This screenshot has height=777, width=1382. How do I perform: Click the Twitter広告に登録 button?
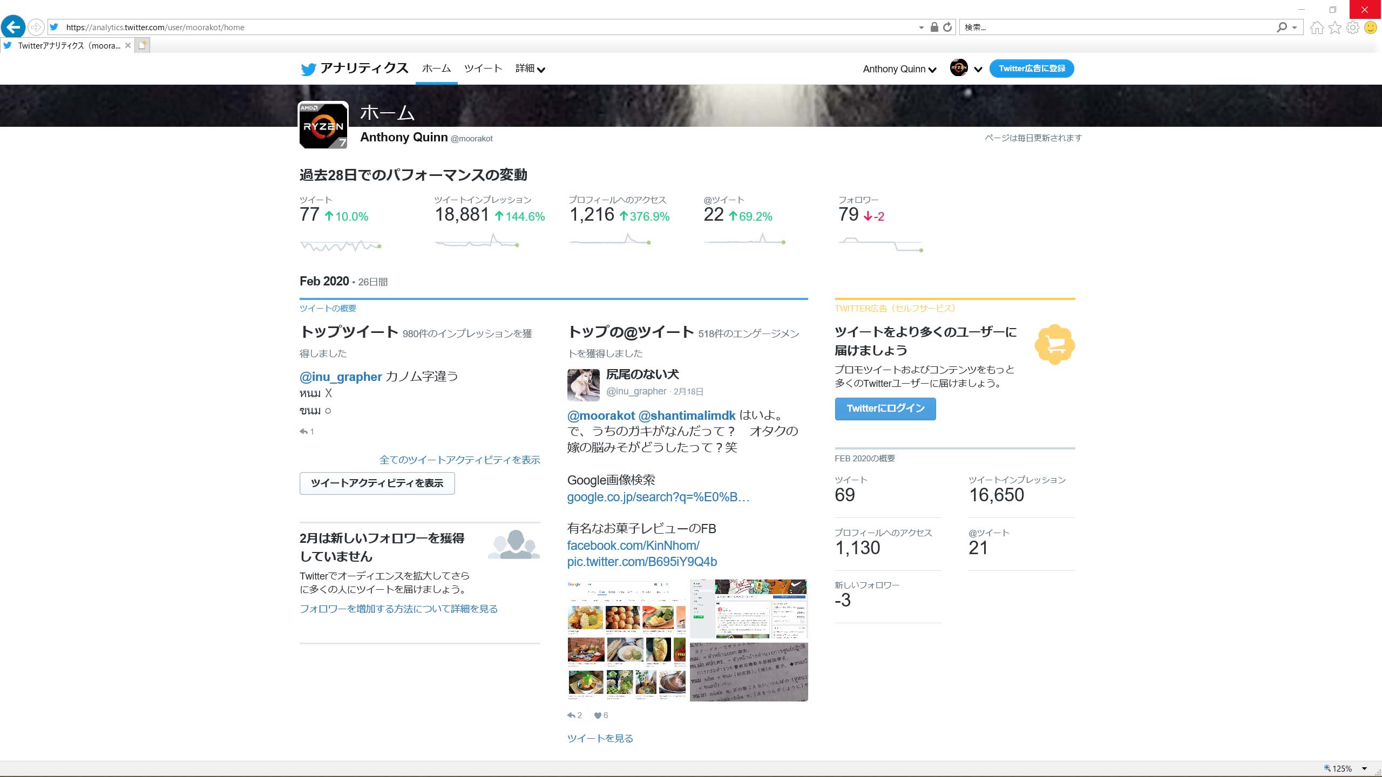coord(1032,69)
